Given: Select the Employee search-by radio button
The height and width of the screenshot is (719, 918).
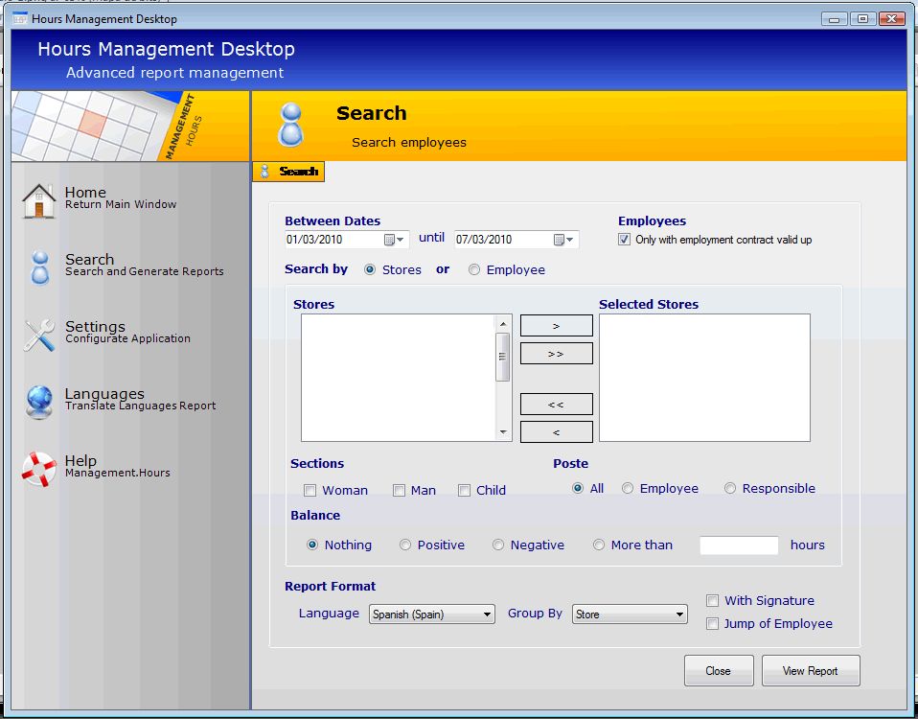Looking at the screenshot, I should pyautogui.click(x=474, y=270).
